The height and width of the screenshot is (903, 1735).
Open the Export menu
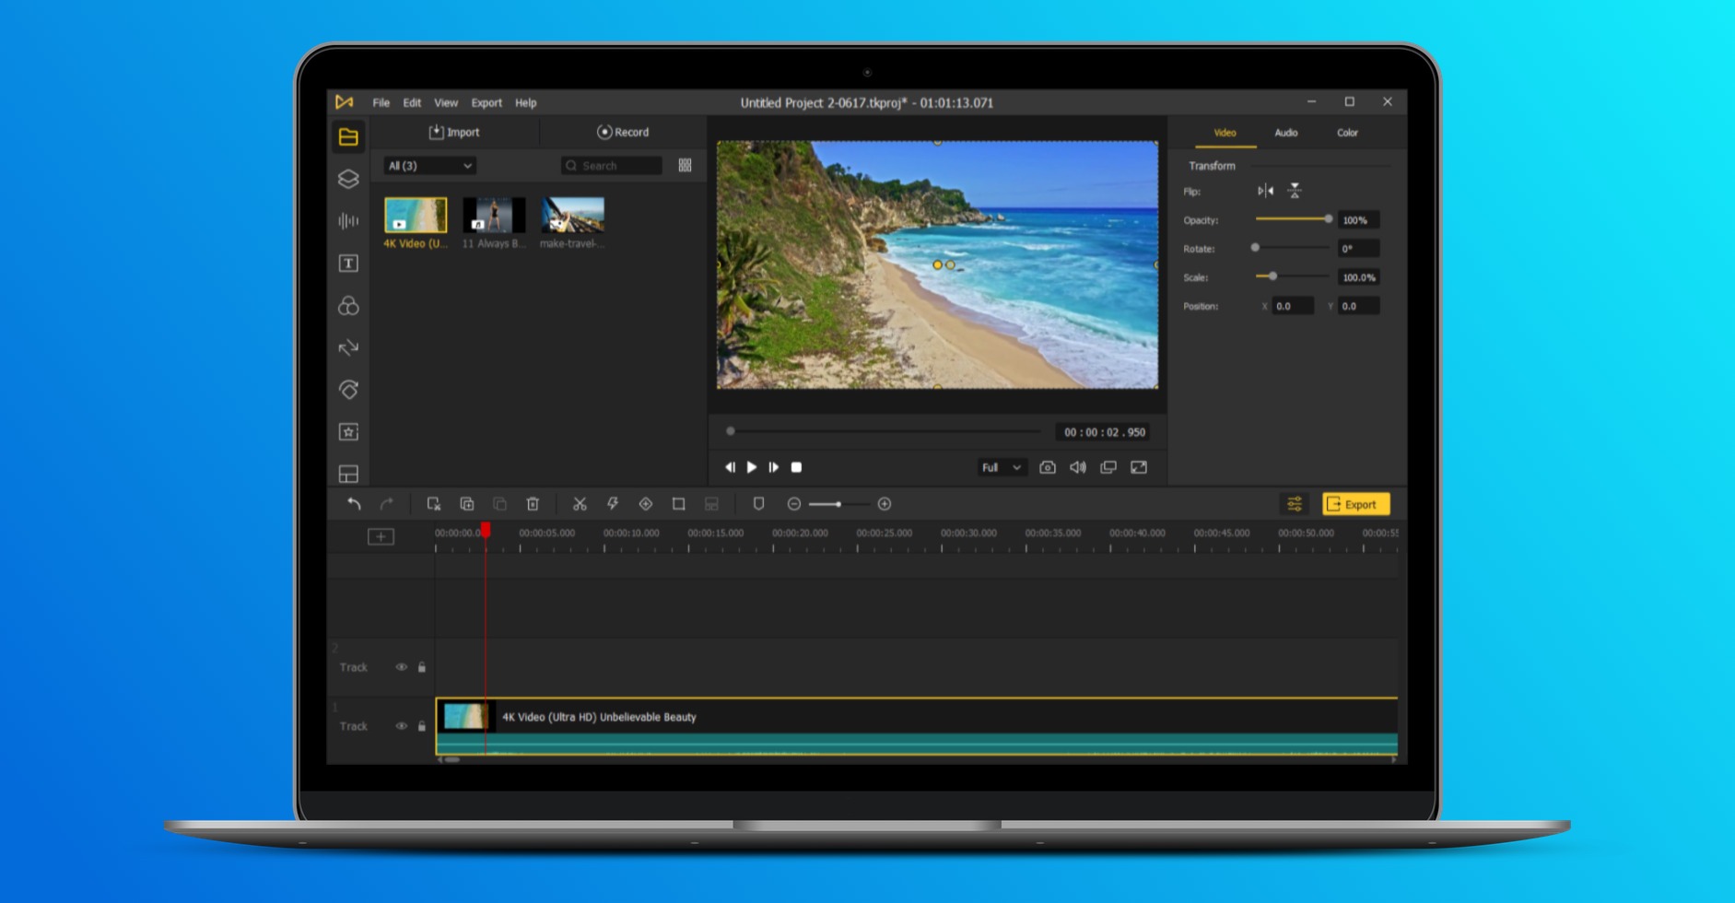point(486,103)
